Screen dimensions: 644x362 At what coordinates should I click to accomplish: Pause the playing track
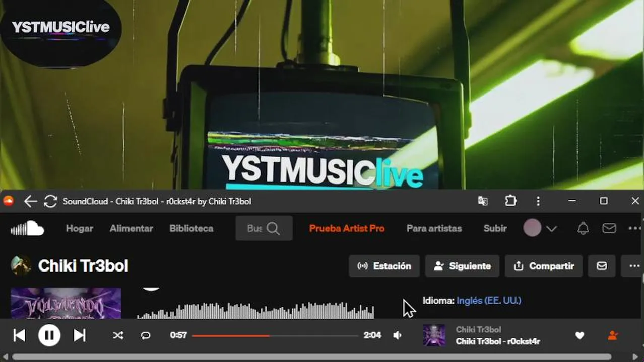tap(49, 335)
